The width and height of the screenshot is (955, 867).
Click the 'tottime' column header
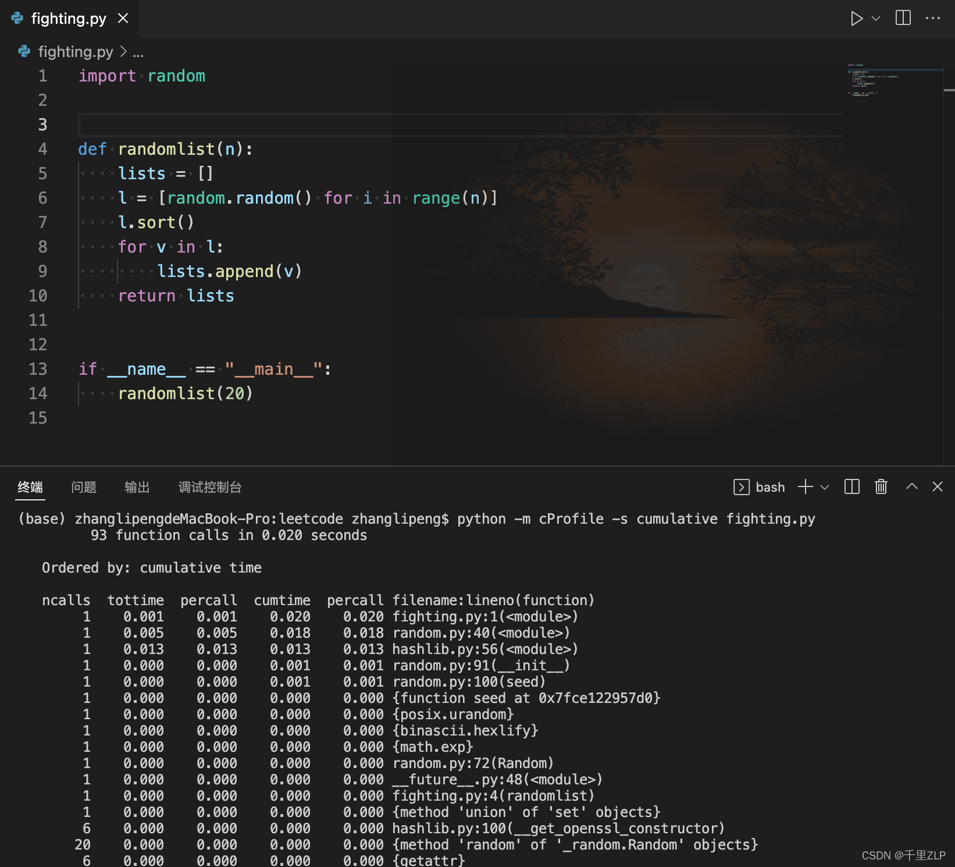tap(136, 600)
